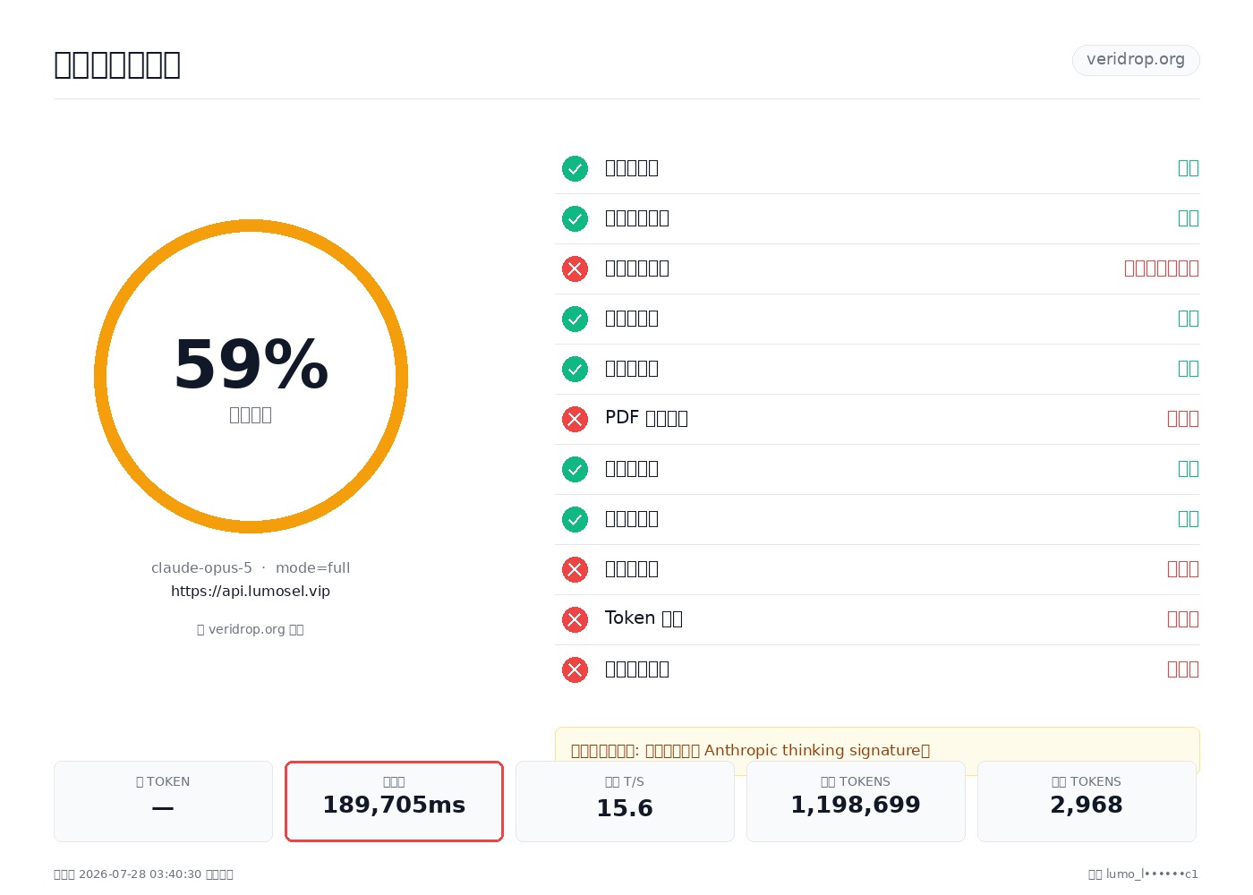Click the red cross icon beside Token row
1253x895 pixels.
[x=575, y=619]
